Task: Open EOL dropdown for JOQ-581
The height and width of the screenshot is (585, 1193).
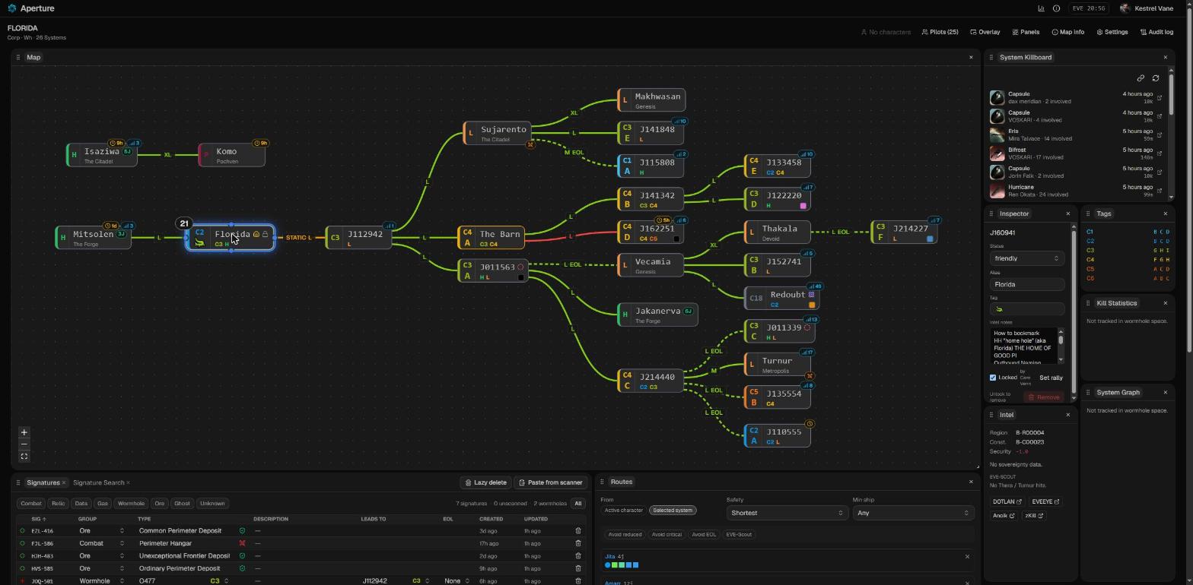Action: pyautogui.click(x=457, y=580)
